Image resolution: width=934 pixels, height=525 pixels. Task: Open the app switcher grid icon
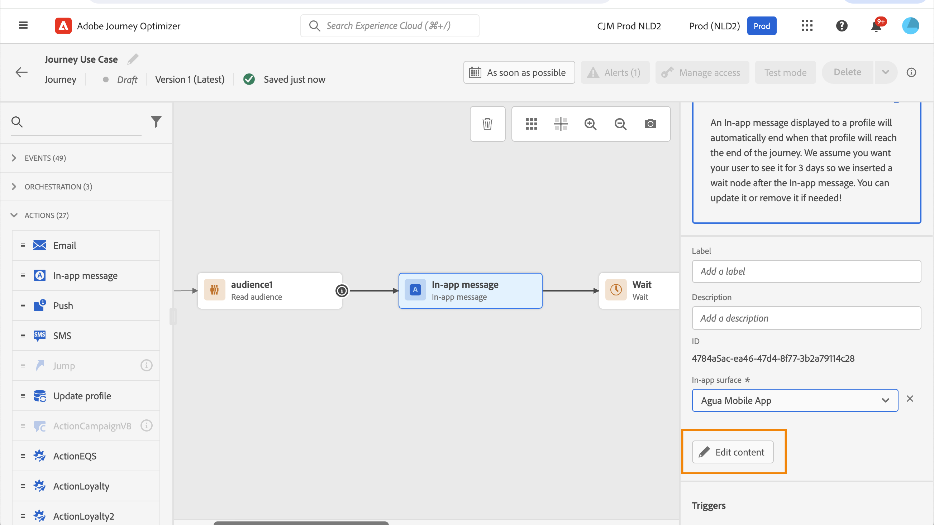tap(807, 26)
